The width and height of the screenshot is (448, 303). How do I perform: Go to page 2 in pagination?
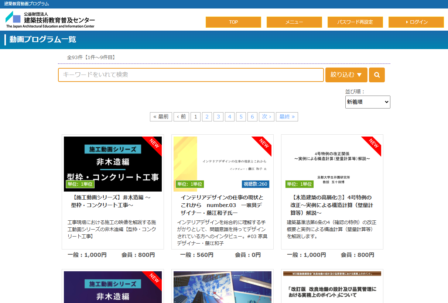[x=207, y=117]
